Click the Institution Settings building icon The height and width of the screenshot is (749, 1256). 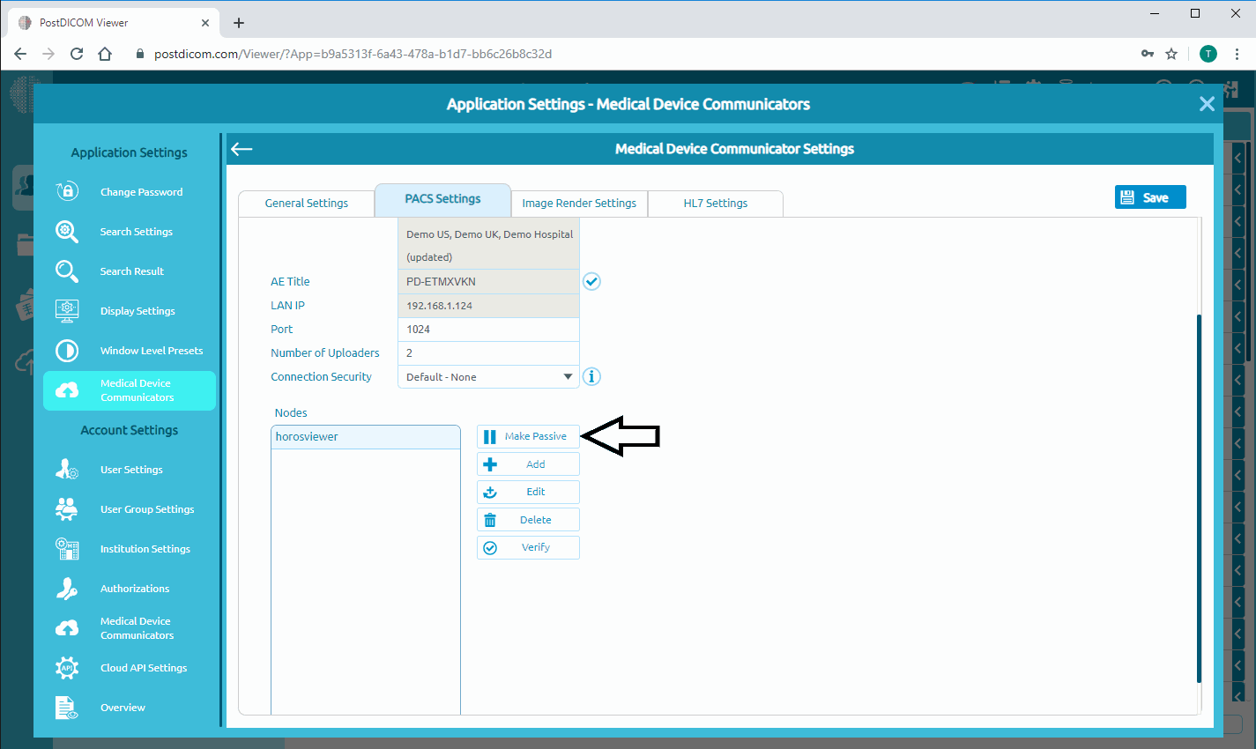(x=67, y=548)
